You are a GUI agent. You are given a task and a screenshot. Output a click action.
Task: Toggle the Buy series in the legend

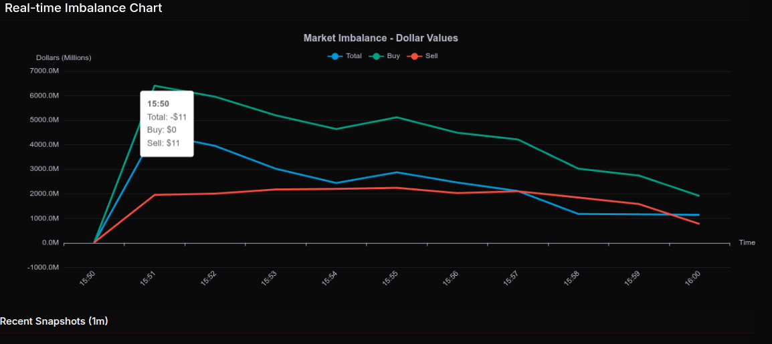pyautogui.click(x=393, y=56)
